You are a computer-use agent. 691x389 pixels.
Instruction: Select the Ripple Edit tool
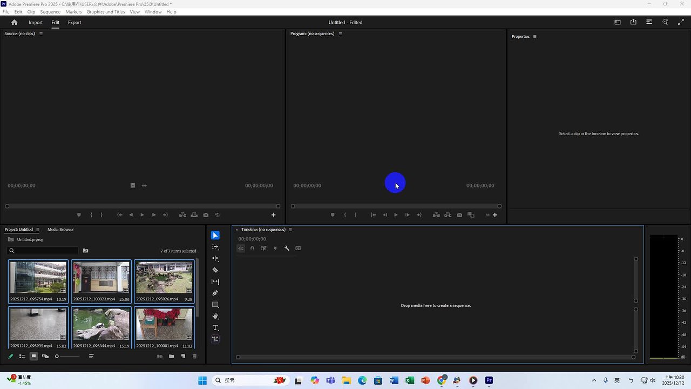coord(215,258)
